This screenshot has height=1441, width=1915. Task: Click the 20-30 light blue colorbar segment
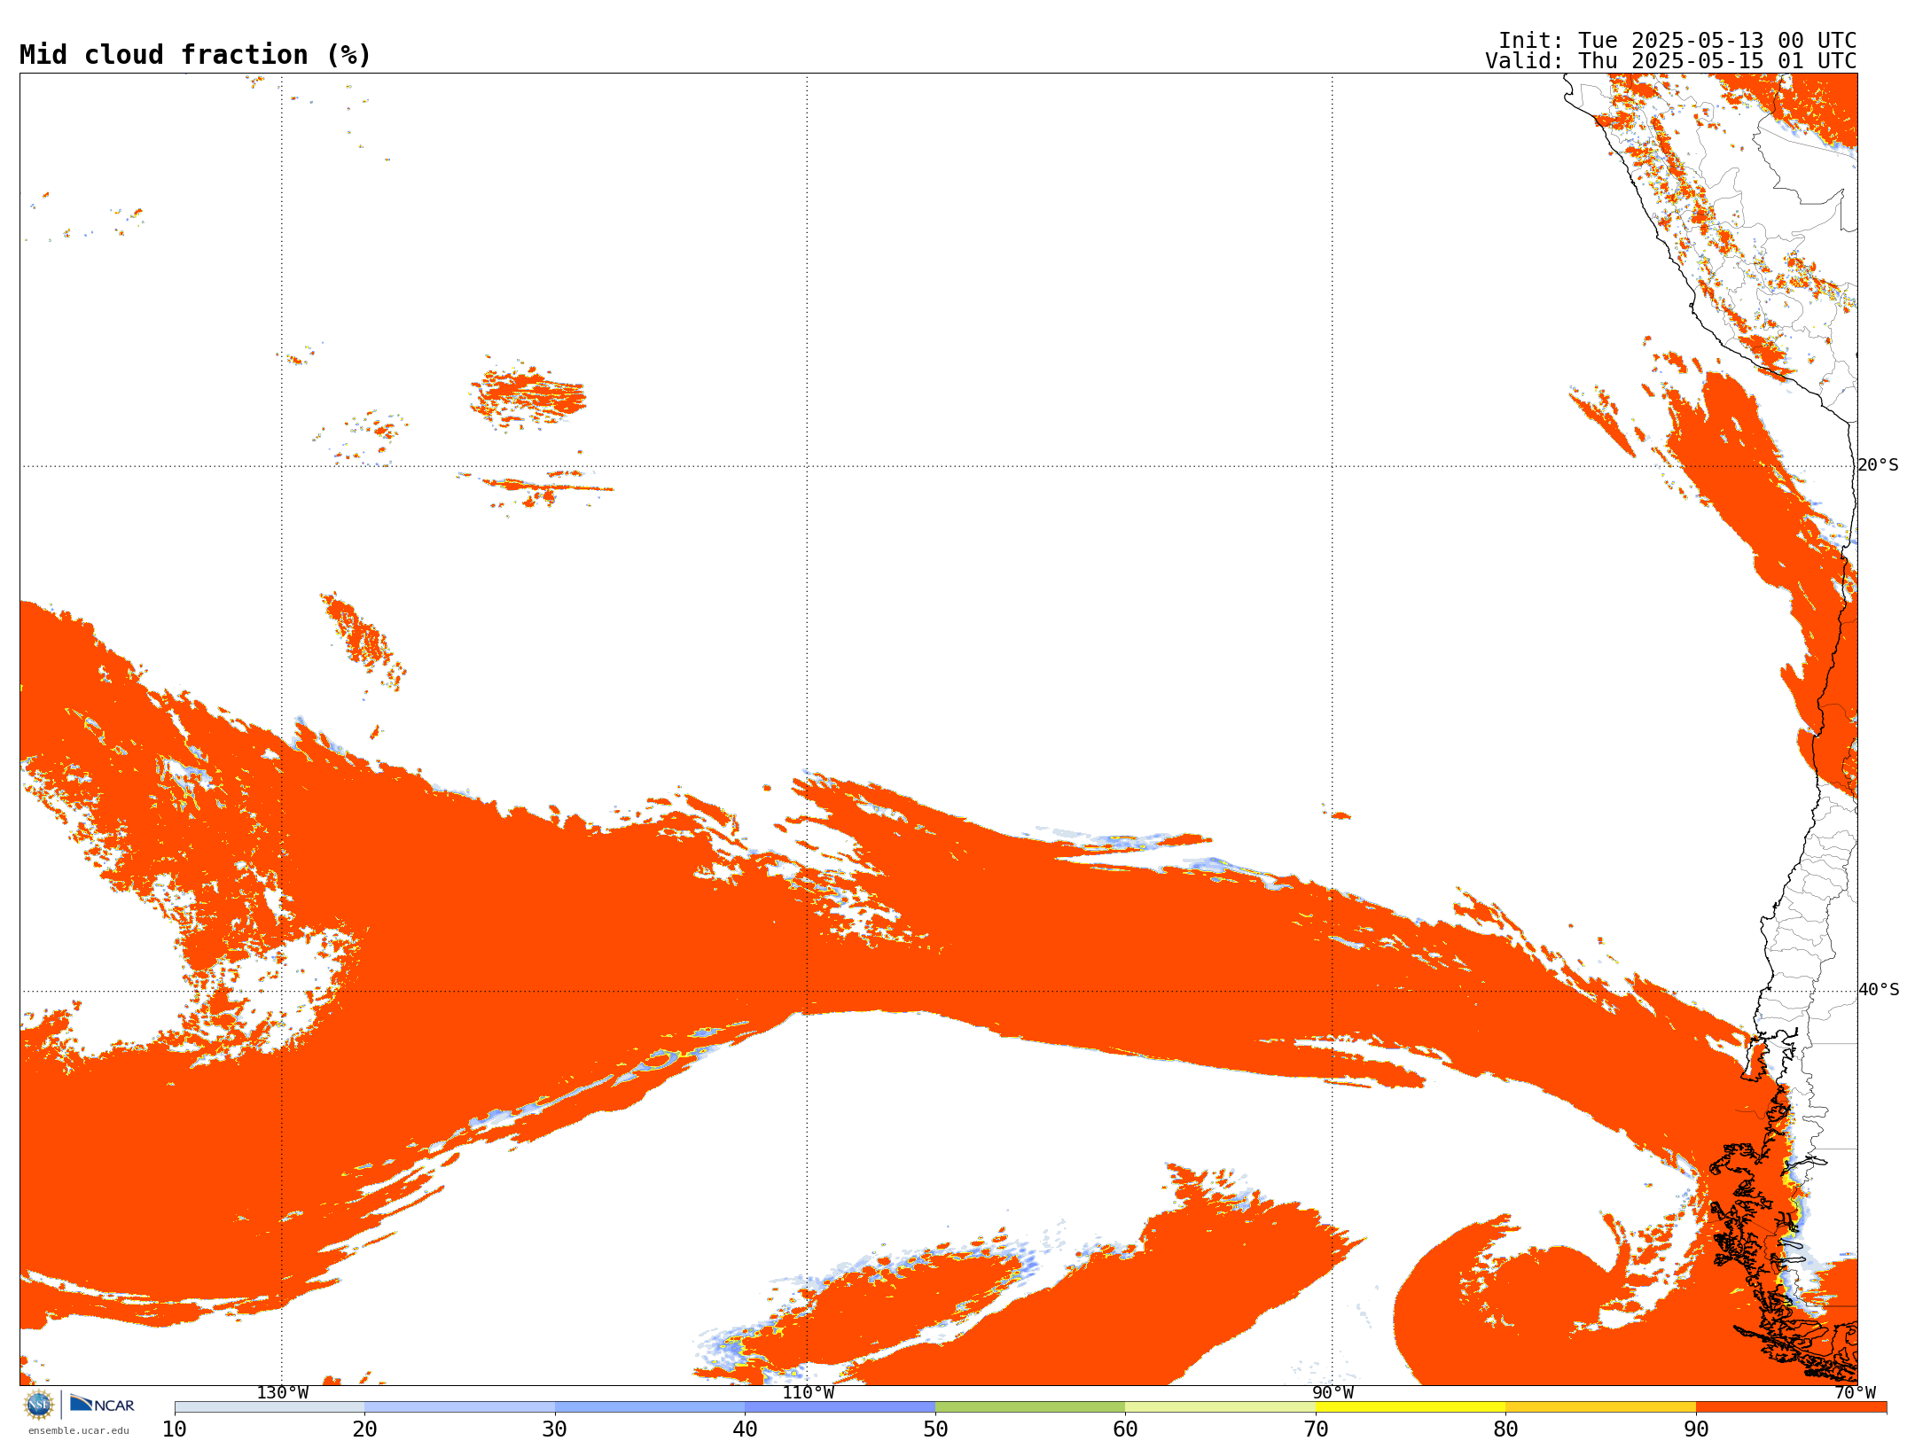[x=459, y=1407]
